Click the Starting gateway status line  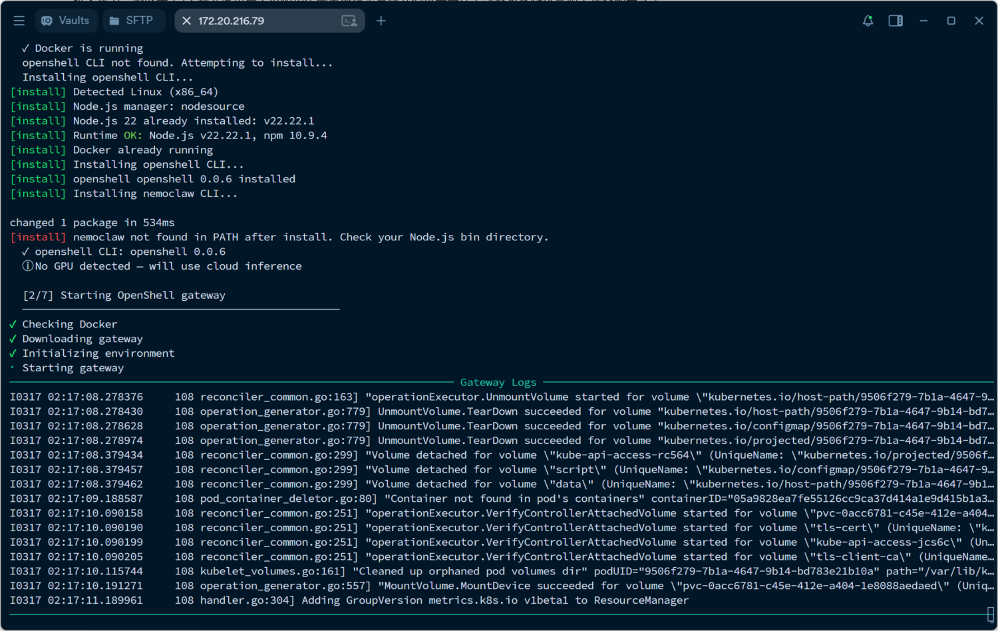tap(73, 368)
